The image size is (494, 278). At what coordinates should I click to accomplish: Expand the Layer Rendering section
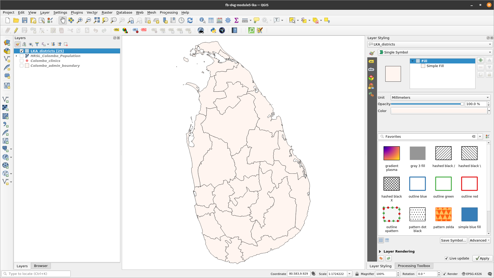click(380, 252)
